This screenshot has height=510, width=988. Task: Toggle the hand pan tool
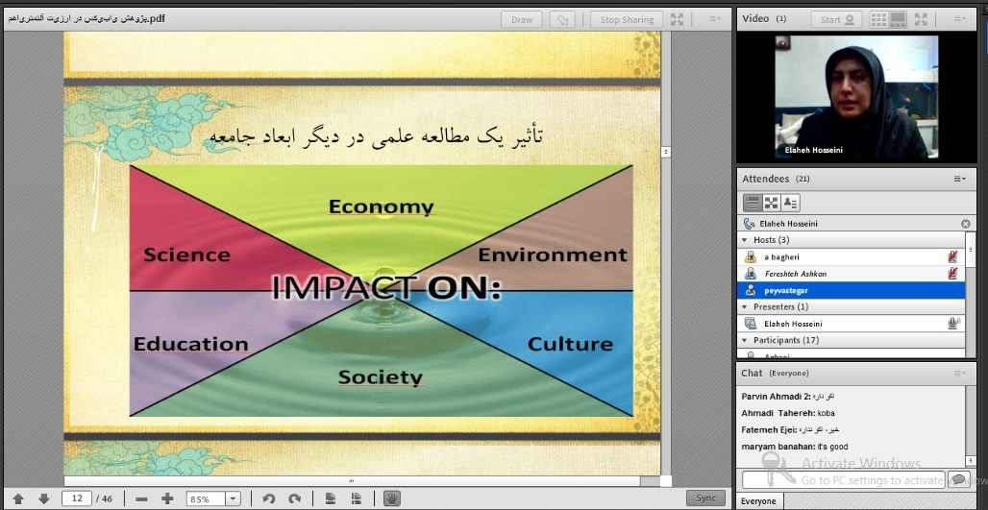click(392, 498)
